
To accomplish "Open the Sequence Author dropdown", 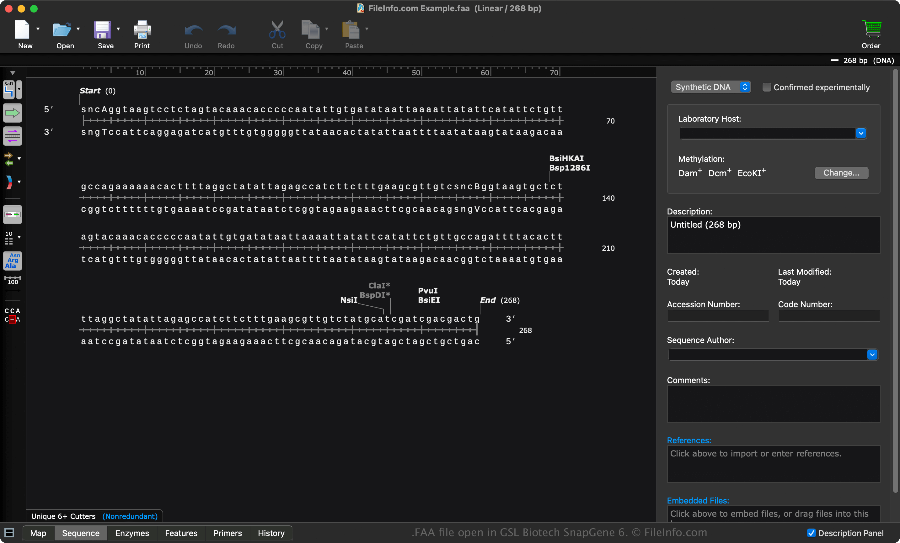I will 872,354.
